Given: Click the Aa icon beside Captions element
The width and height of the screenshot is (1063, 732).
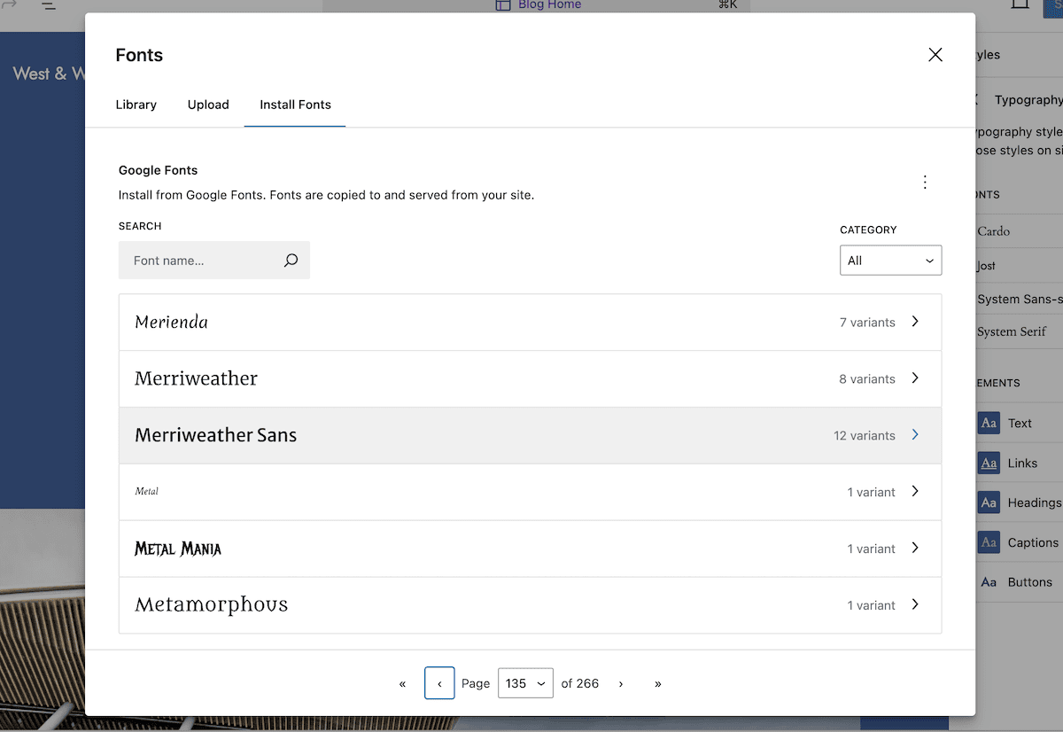Looking at the screenshot, I should (988, 541).
